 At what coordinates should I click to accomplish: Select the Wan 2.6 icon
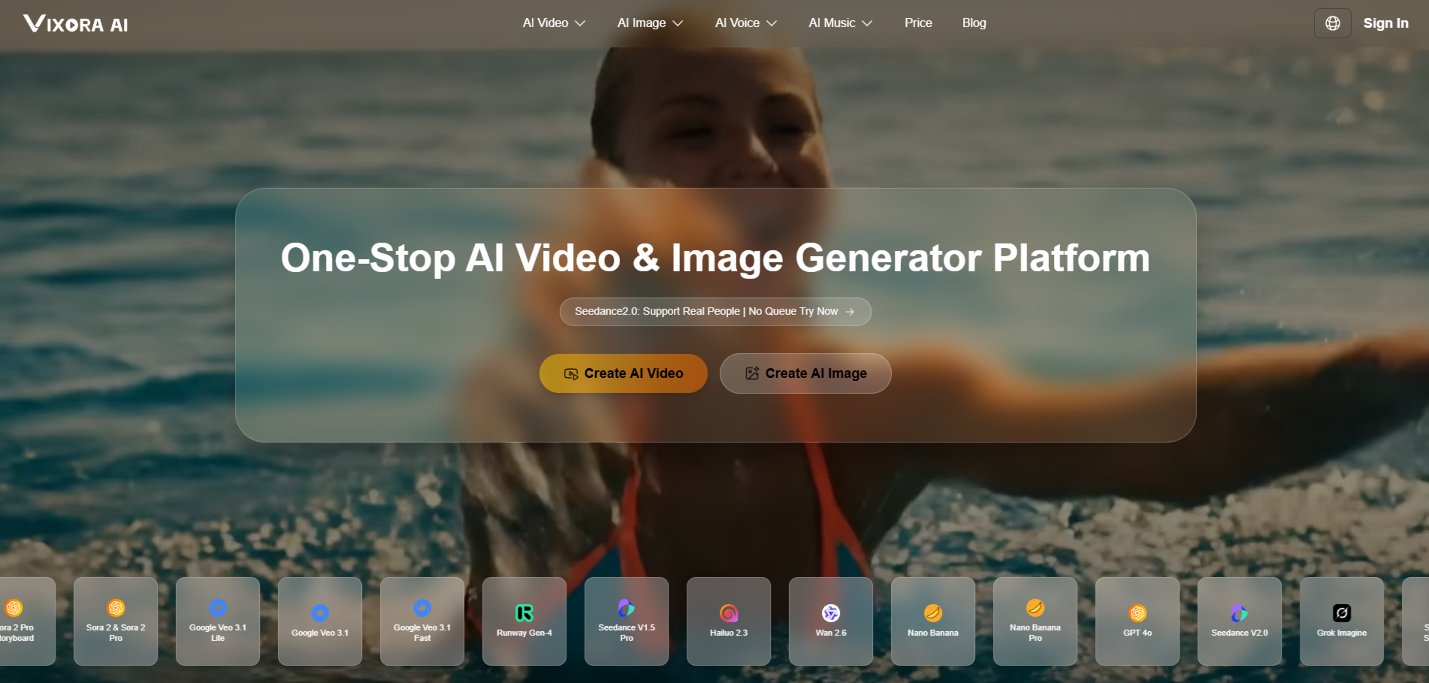coord(831,613)
